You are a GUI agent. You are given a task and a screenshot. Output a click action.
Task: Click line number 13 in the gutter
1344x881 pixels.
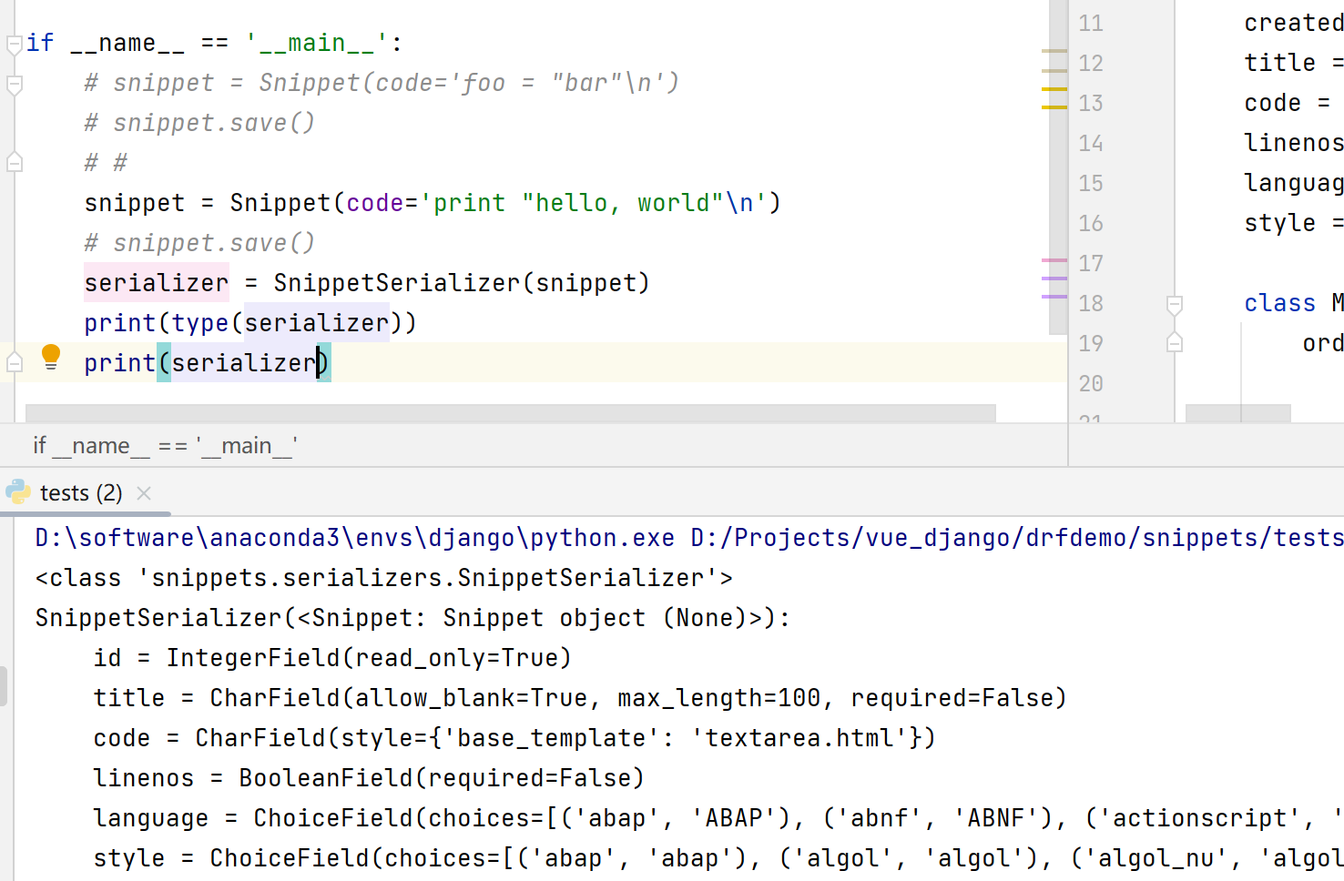1091,104
